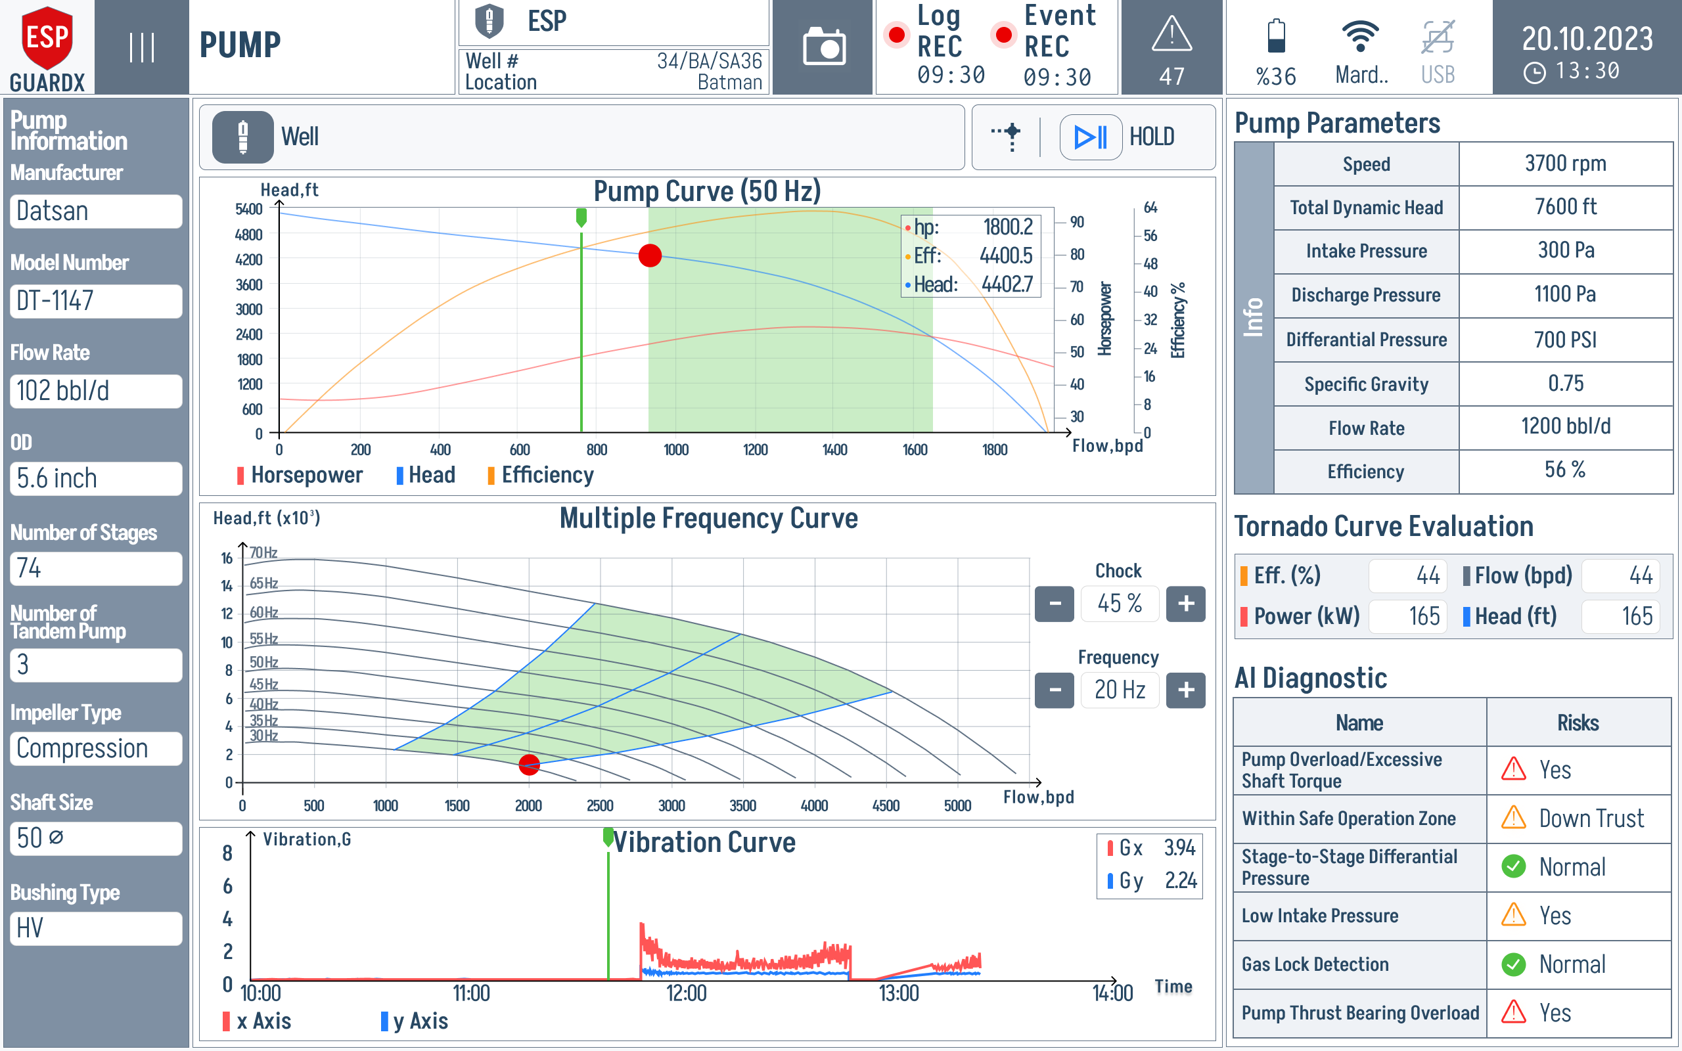The width and height of the screenshot is (1682, 1051).
Task: Open the three-bar menu icon
Action: pyautogui.click(x=142, y=47)
